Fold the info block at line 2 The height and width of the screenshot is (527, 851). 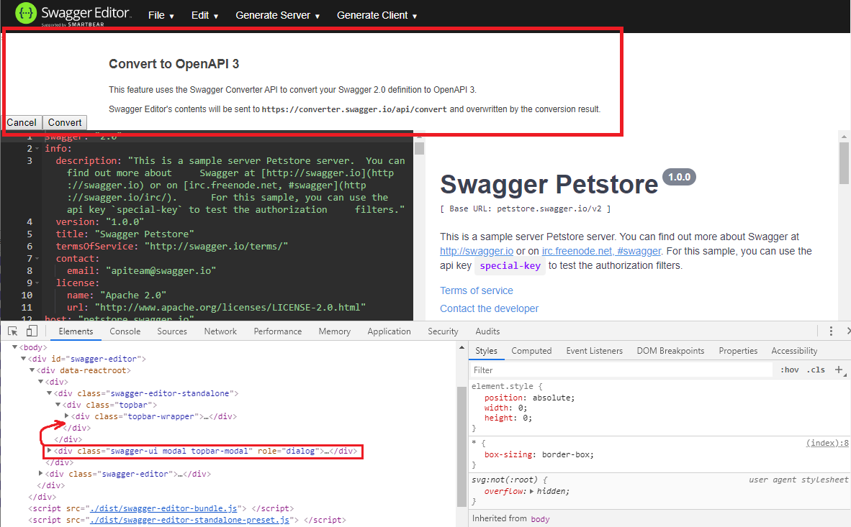[37, 149]
